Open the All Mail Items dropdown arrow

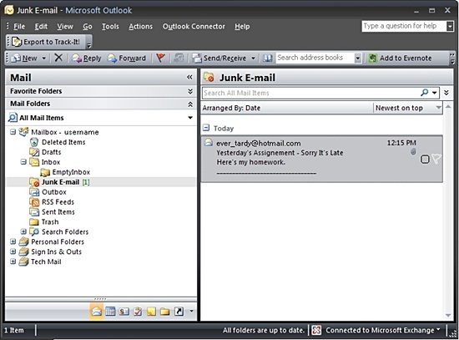190,118
